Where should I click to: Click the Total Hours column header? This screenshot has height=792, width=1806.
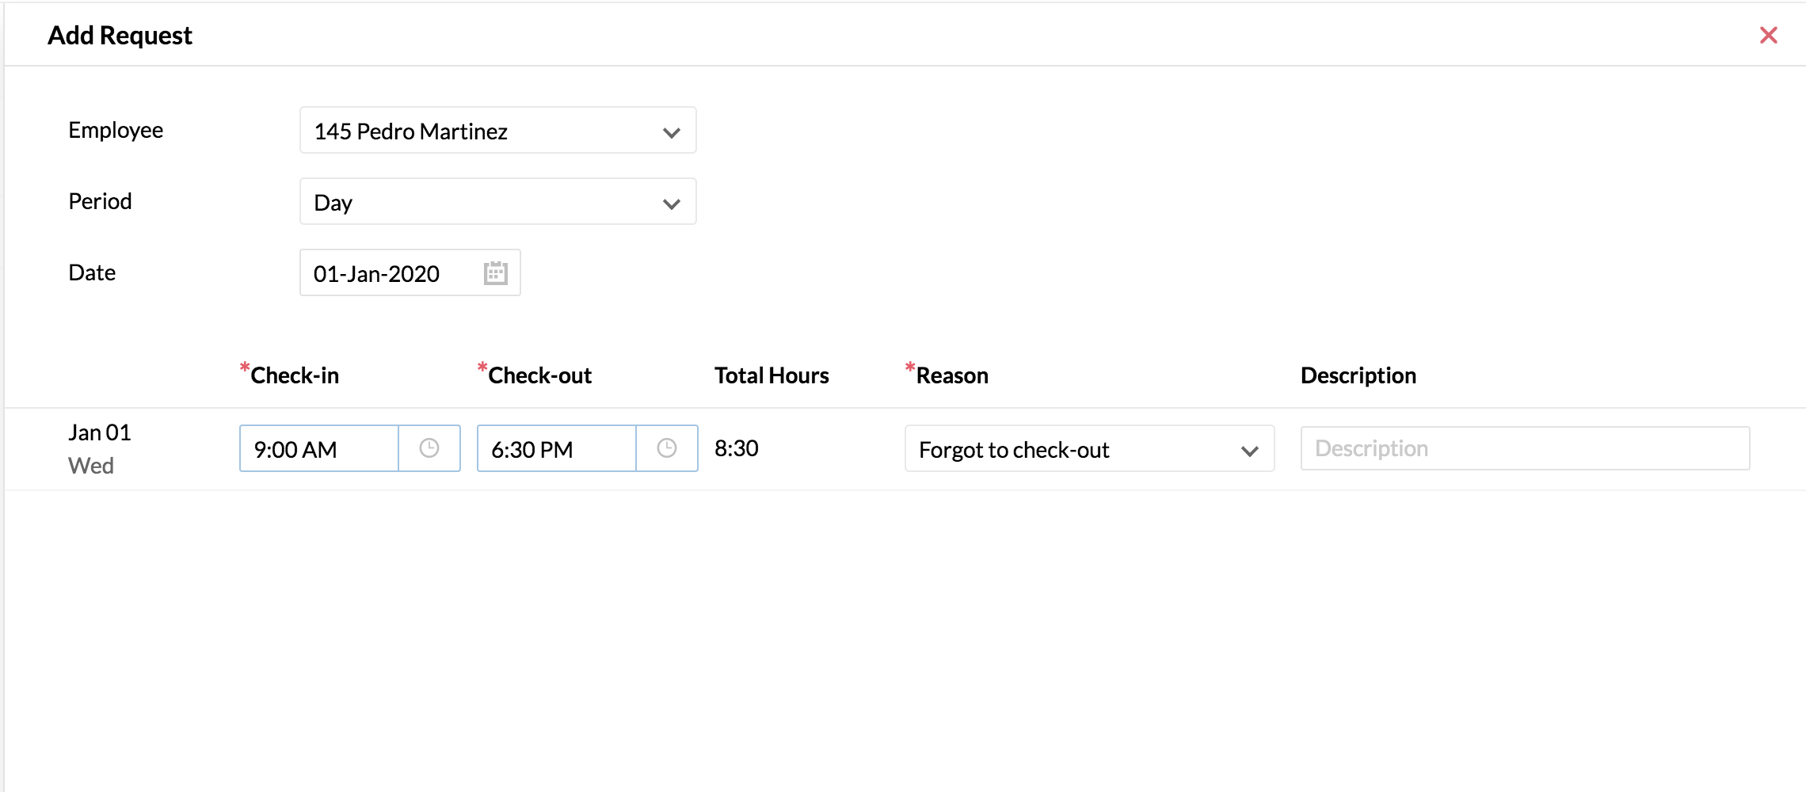pos(772,375)
